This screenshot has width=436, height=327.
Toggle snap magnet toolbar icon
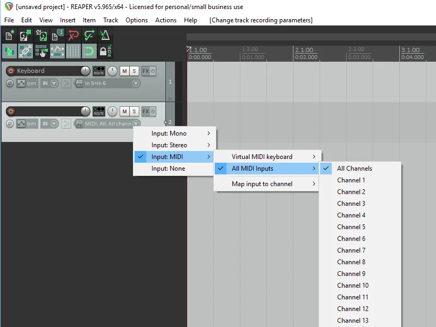[x=89, y=51]
